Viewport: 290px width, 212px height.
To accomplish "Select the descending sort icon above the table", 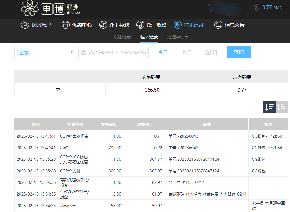I will [x=269, y=107].
